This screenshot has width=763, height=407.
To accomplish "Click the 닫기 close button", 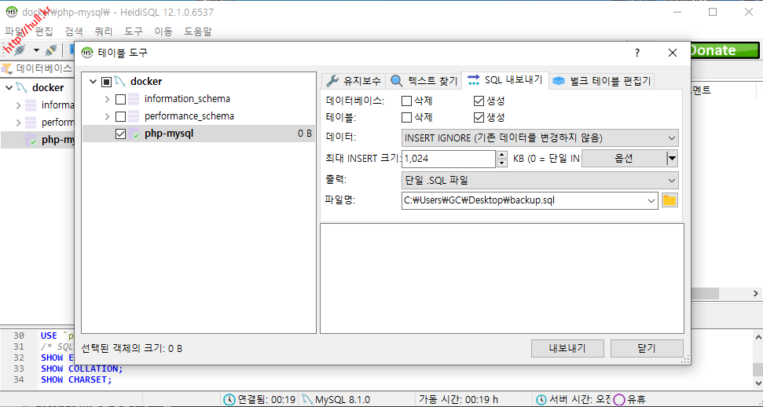I will pos(646,348).
